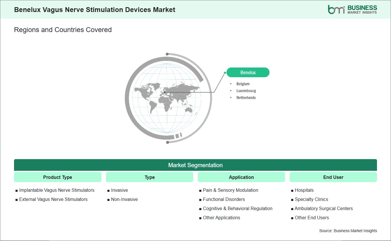Select the green Benelux region label
This screenshot has width=391, height=241.
248,72
